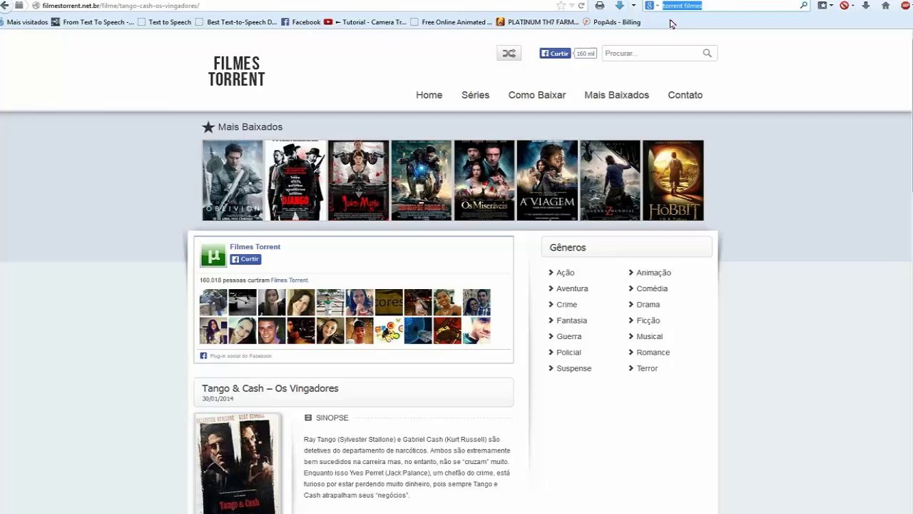Image resolution: width=913 pixels, height=514 pixels.
Task: Select the Terror genre
Action: [x=647, y=368]
